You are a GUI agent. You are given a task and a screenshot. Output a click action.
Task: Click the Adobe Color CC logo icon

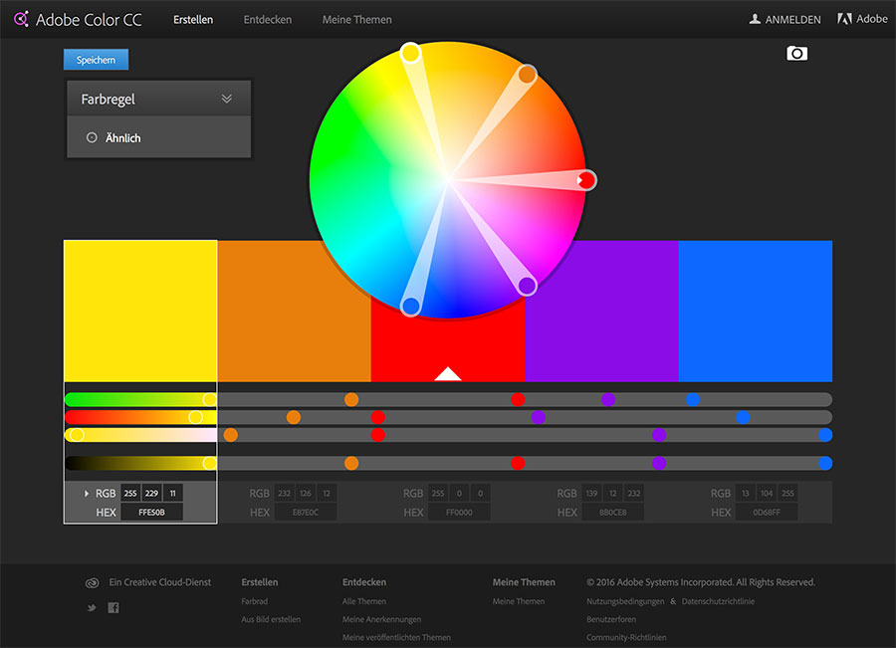tap(21, 19)
